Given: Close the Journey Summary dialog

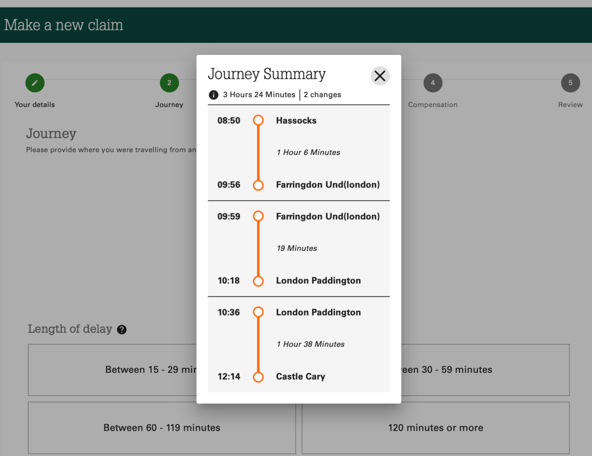Looking at the screenshot, I should pyautogui.click(x=380, y=76).
